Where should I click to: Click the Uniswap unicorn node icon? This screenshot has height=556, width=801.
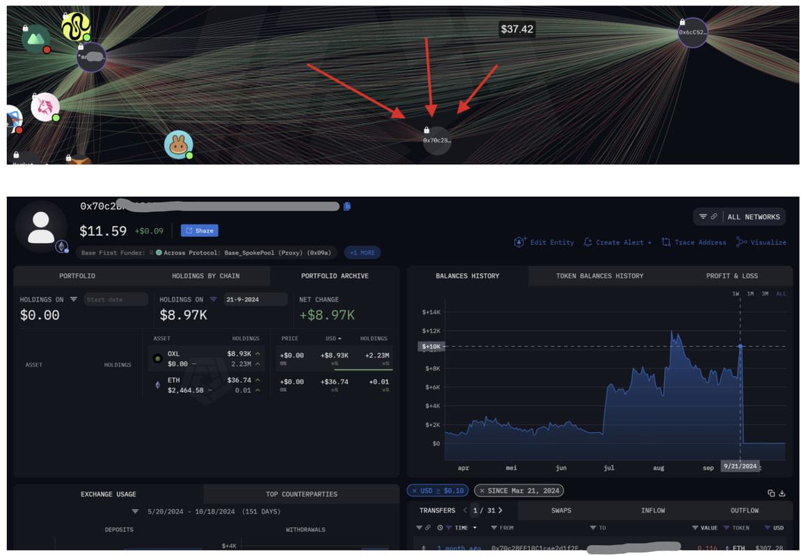[45, 107]
